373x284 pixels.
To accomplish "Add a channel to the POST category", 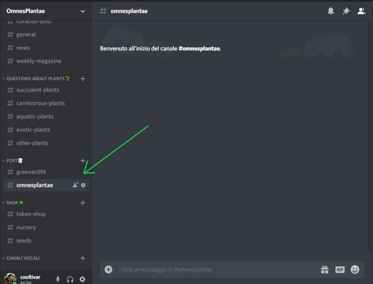I will 83,161.
